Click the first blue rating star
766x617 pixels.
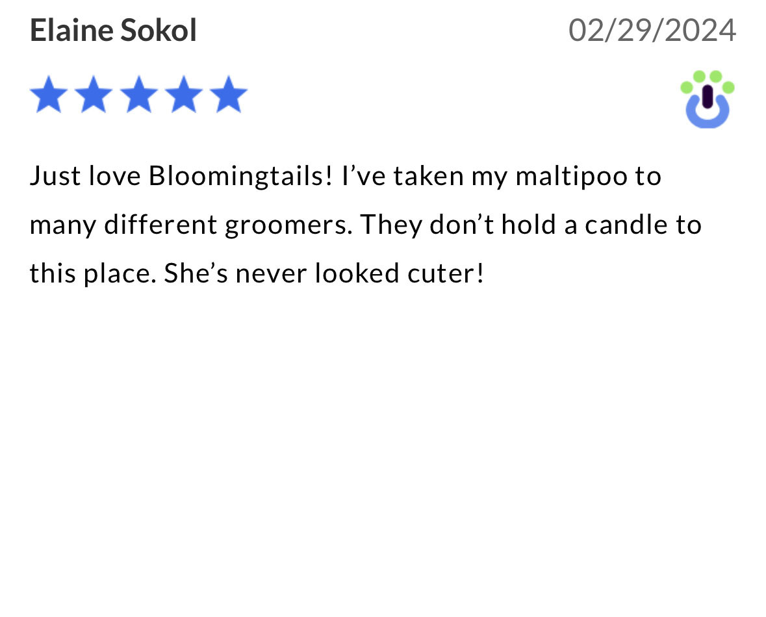(49, 94)
